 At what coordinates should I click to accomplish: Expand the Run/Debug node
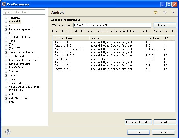[6, 68]
